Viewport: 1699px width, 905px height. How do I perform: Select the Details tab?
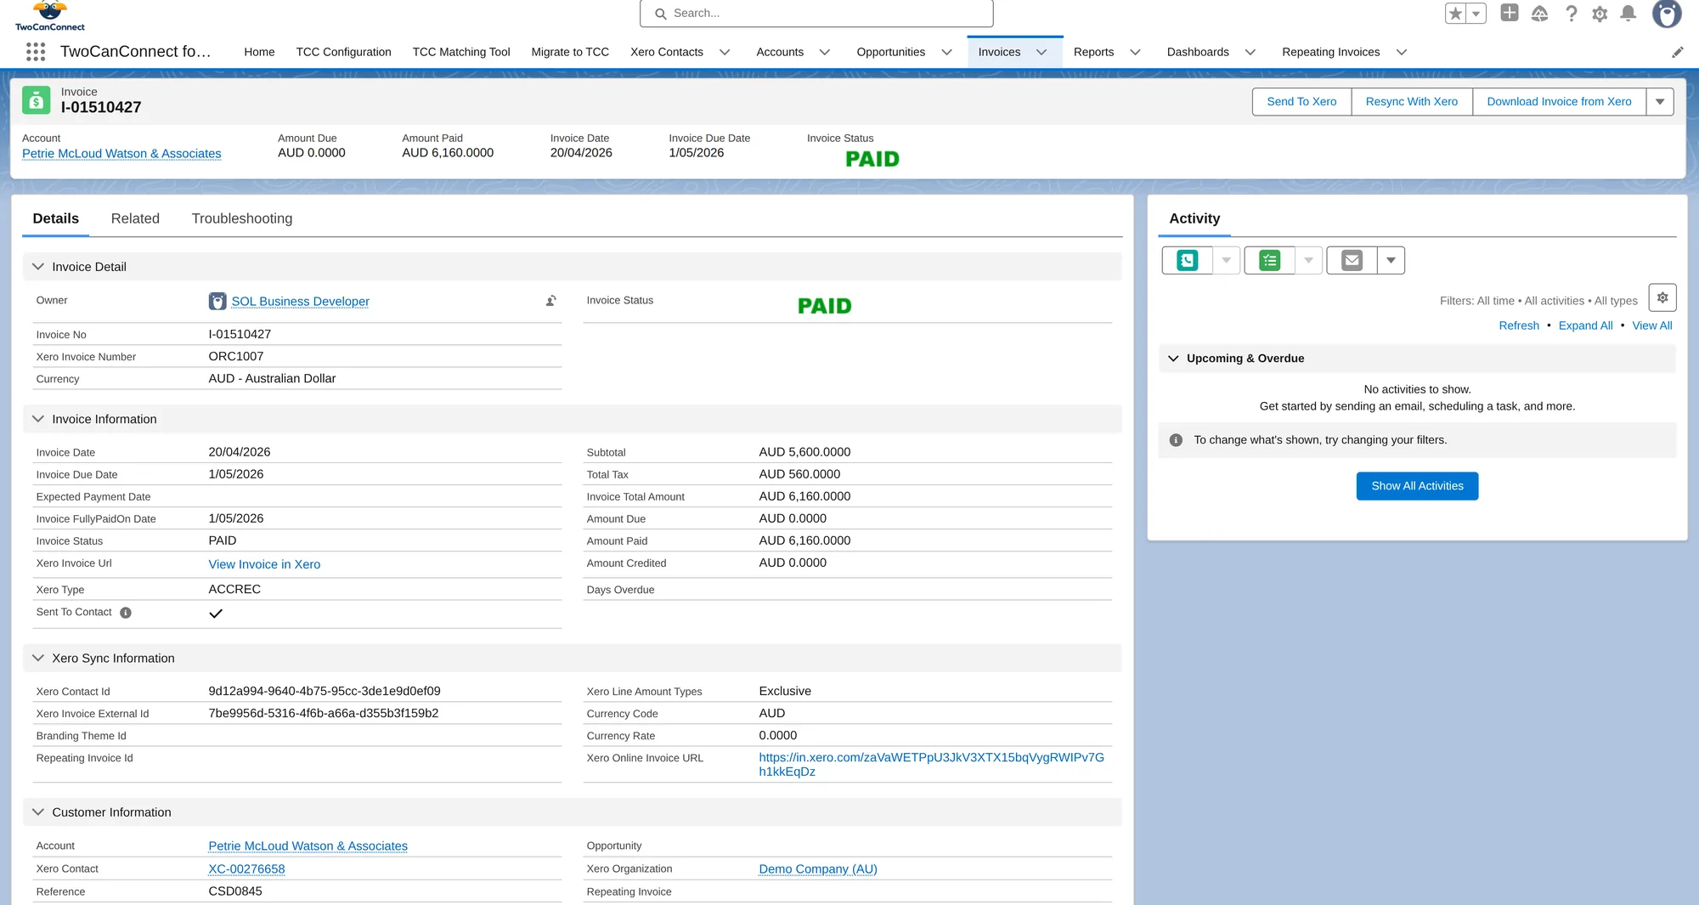pyautogui.click(x=55, y=218)
